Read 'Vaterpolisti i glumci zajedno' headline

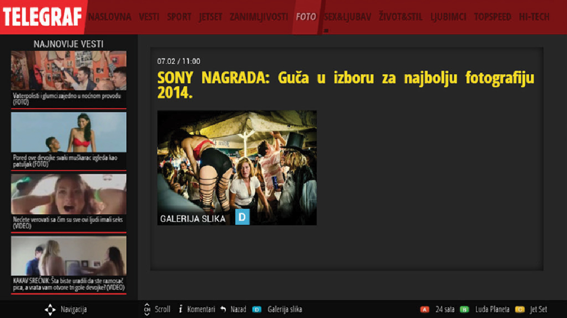tap(67, 99)
